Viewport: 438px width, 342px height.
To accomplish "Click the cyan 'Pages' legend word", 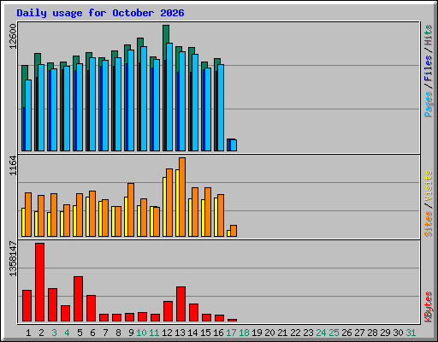I will pyautogui.click(x=428, y=104).
